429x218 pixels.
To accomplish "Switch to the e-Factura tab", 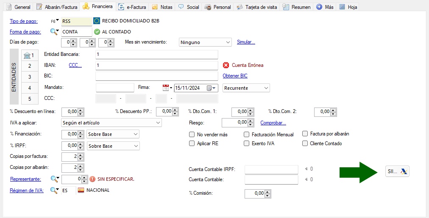I will point(132,7).
